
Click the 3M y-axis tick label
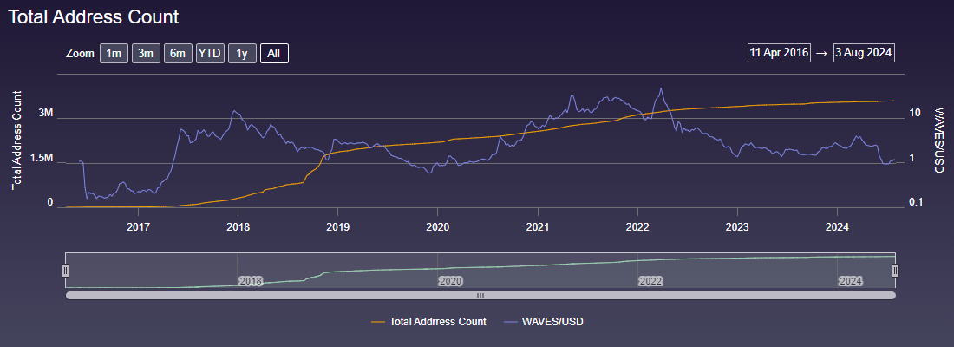[46, 114]
